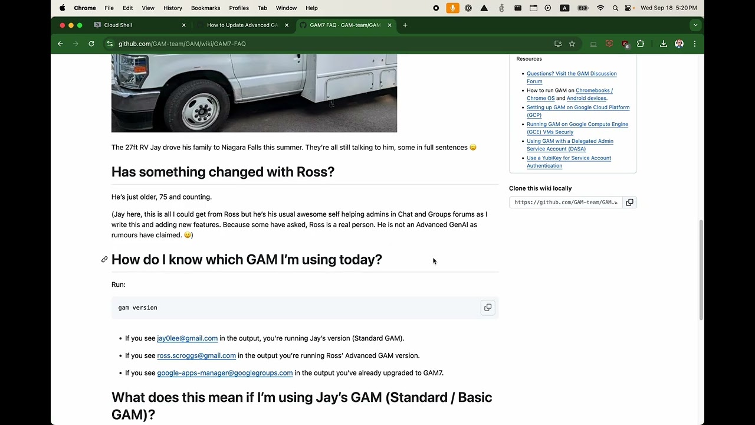The image size is (755, 425).
Task: Copy the gam version command
Action: (x=488, y=308)
